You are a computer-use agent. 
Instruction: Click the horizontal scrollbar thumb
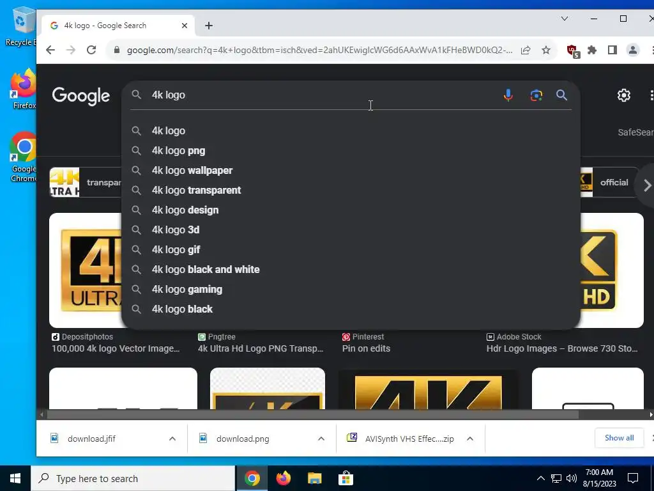[312, 414]
